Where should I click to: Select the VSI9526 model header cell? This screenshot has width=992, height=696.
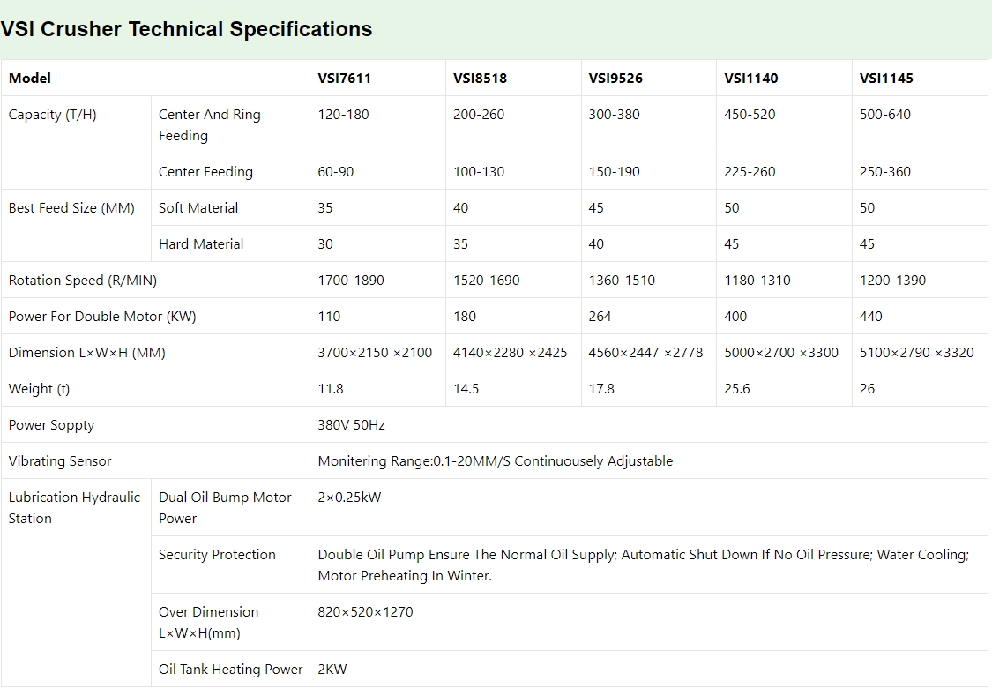pyautogui.click(x=615, y=79)
